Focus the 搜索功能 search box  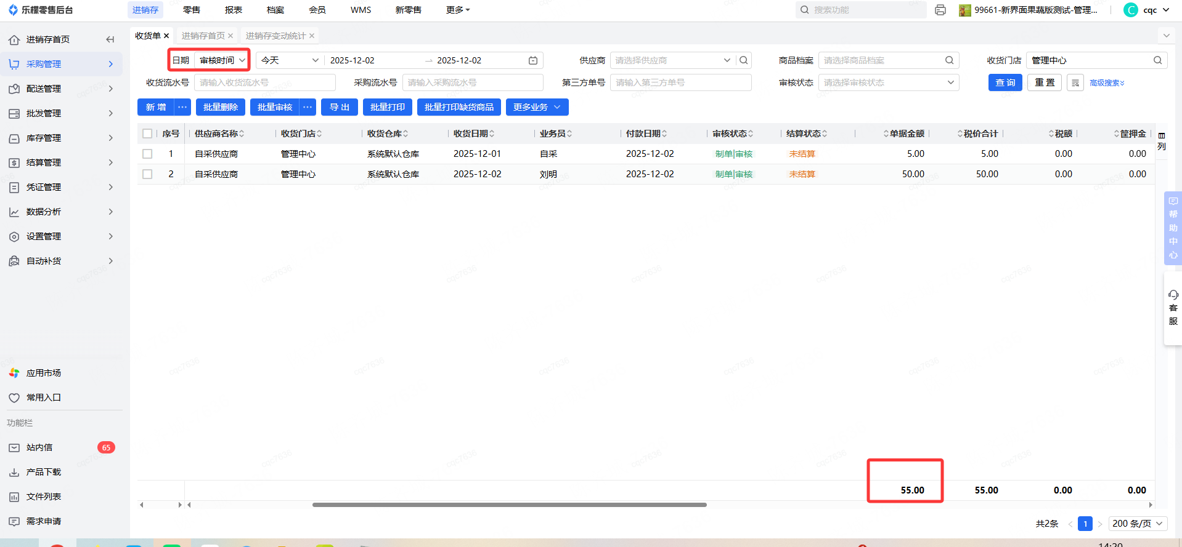(x=861, y=10)
